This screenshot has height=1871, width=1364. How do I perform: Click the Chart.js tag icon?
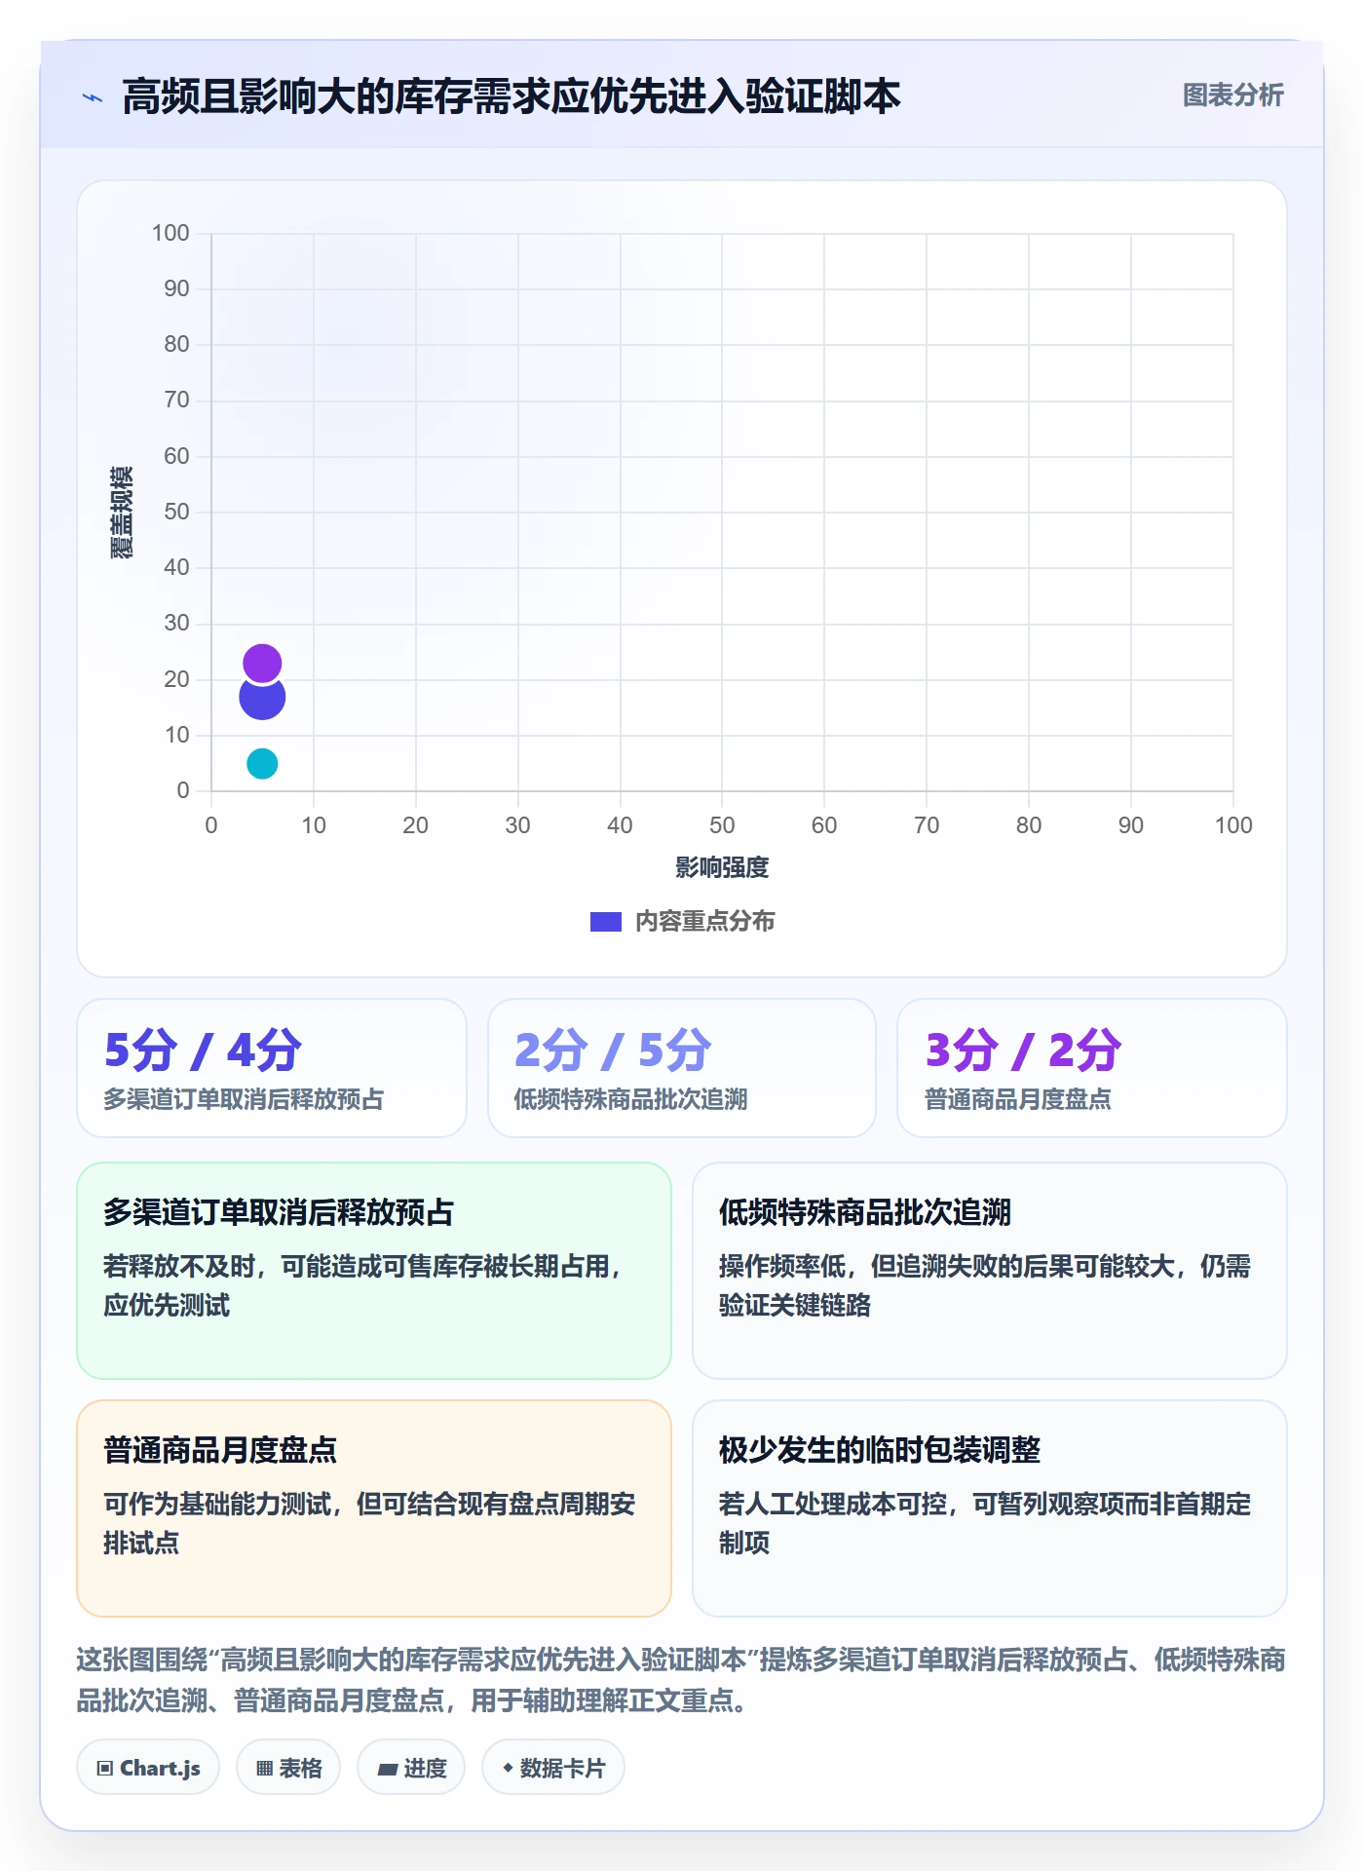tap(105, 1768)
